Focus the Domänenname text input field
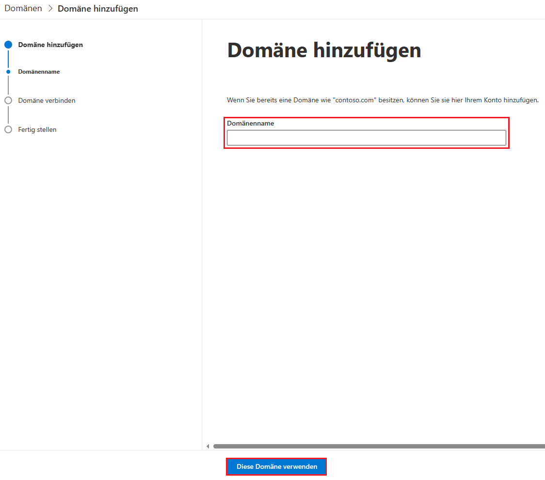The width and height of the screenshot is (545, 480). (366, 138)
